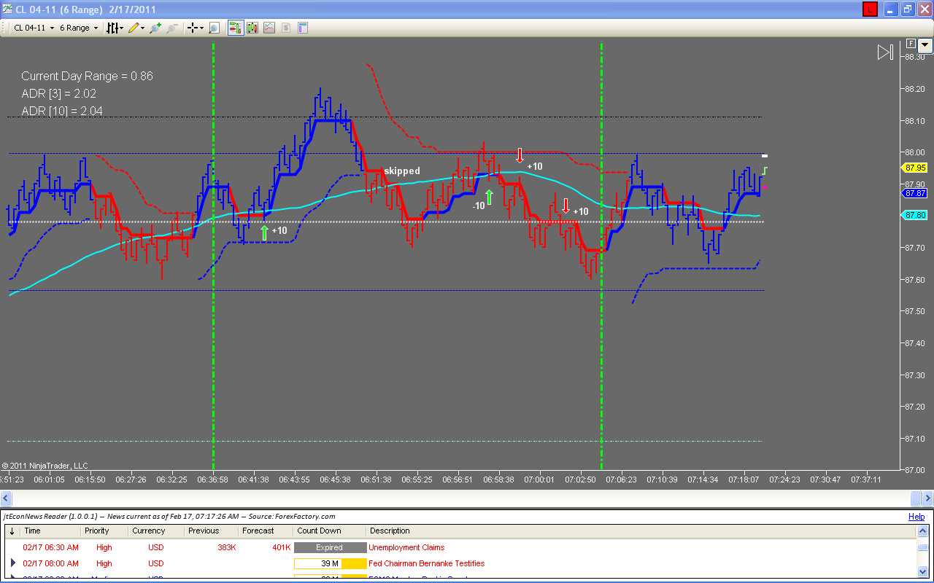Expand the chart style dropdown arrow
This screenshot has height=583, width=934.
point(122,28)
